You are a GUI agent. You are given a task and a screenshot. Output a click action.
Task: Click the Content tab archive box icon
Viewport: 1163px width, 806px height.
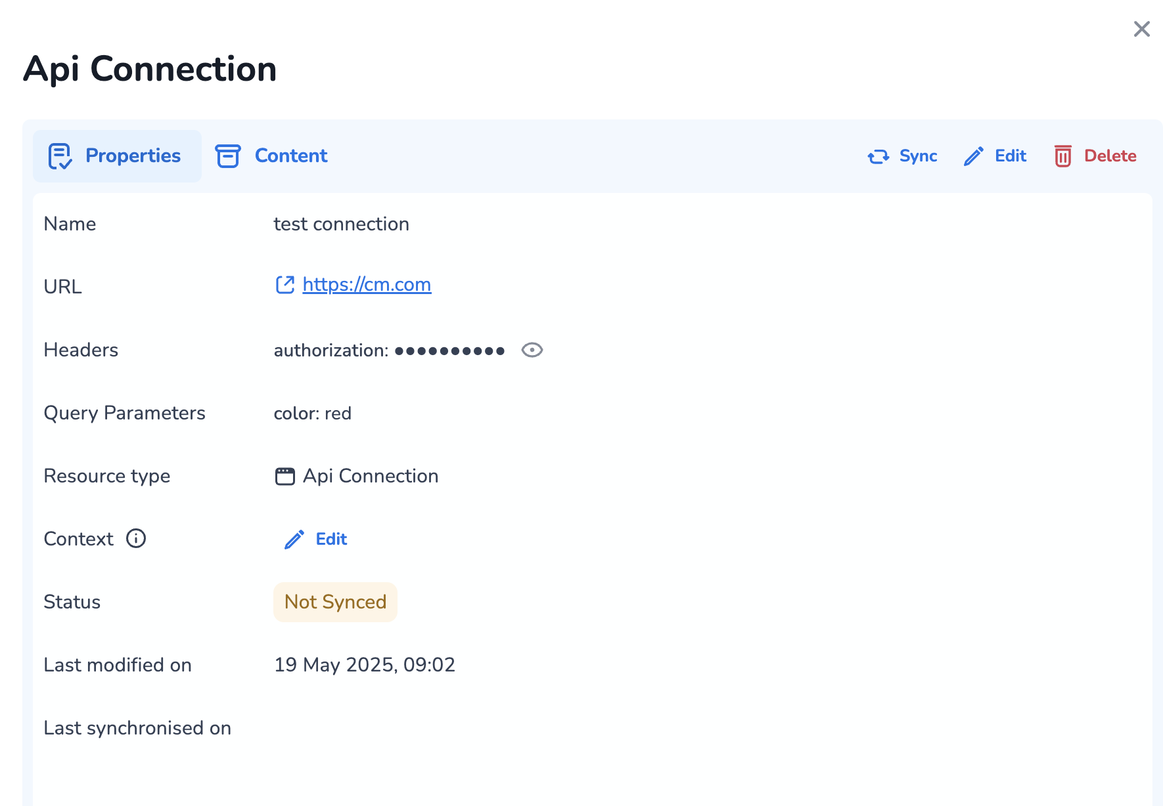point(228,156)
